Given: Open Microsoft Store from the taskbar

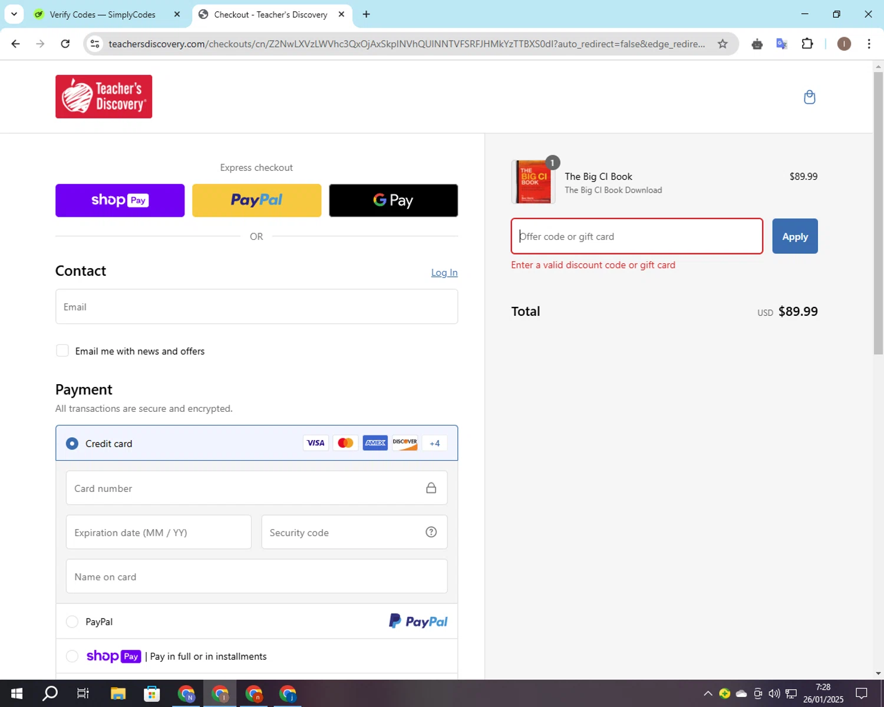Looking at the screenshot, I should [152, 693].
